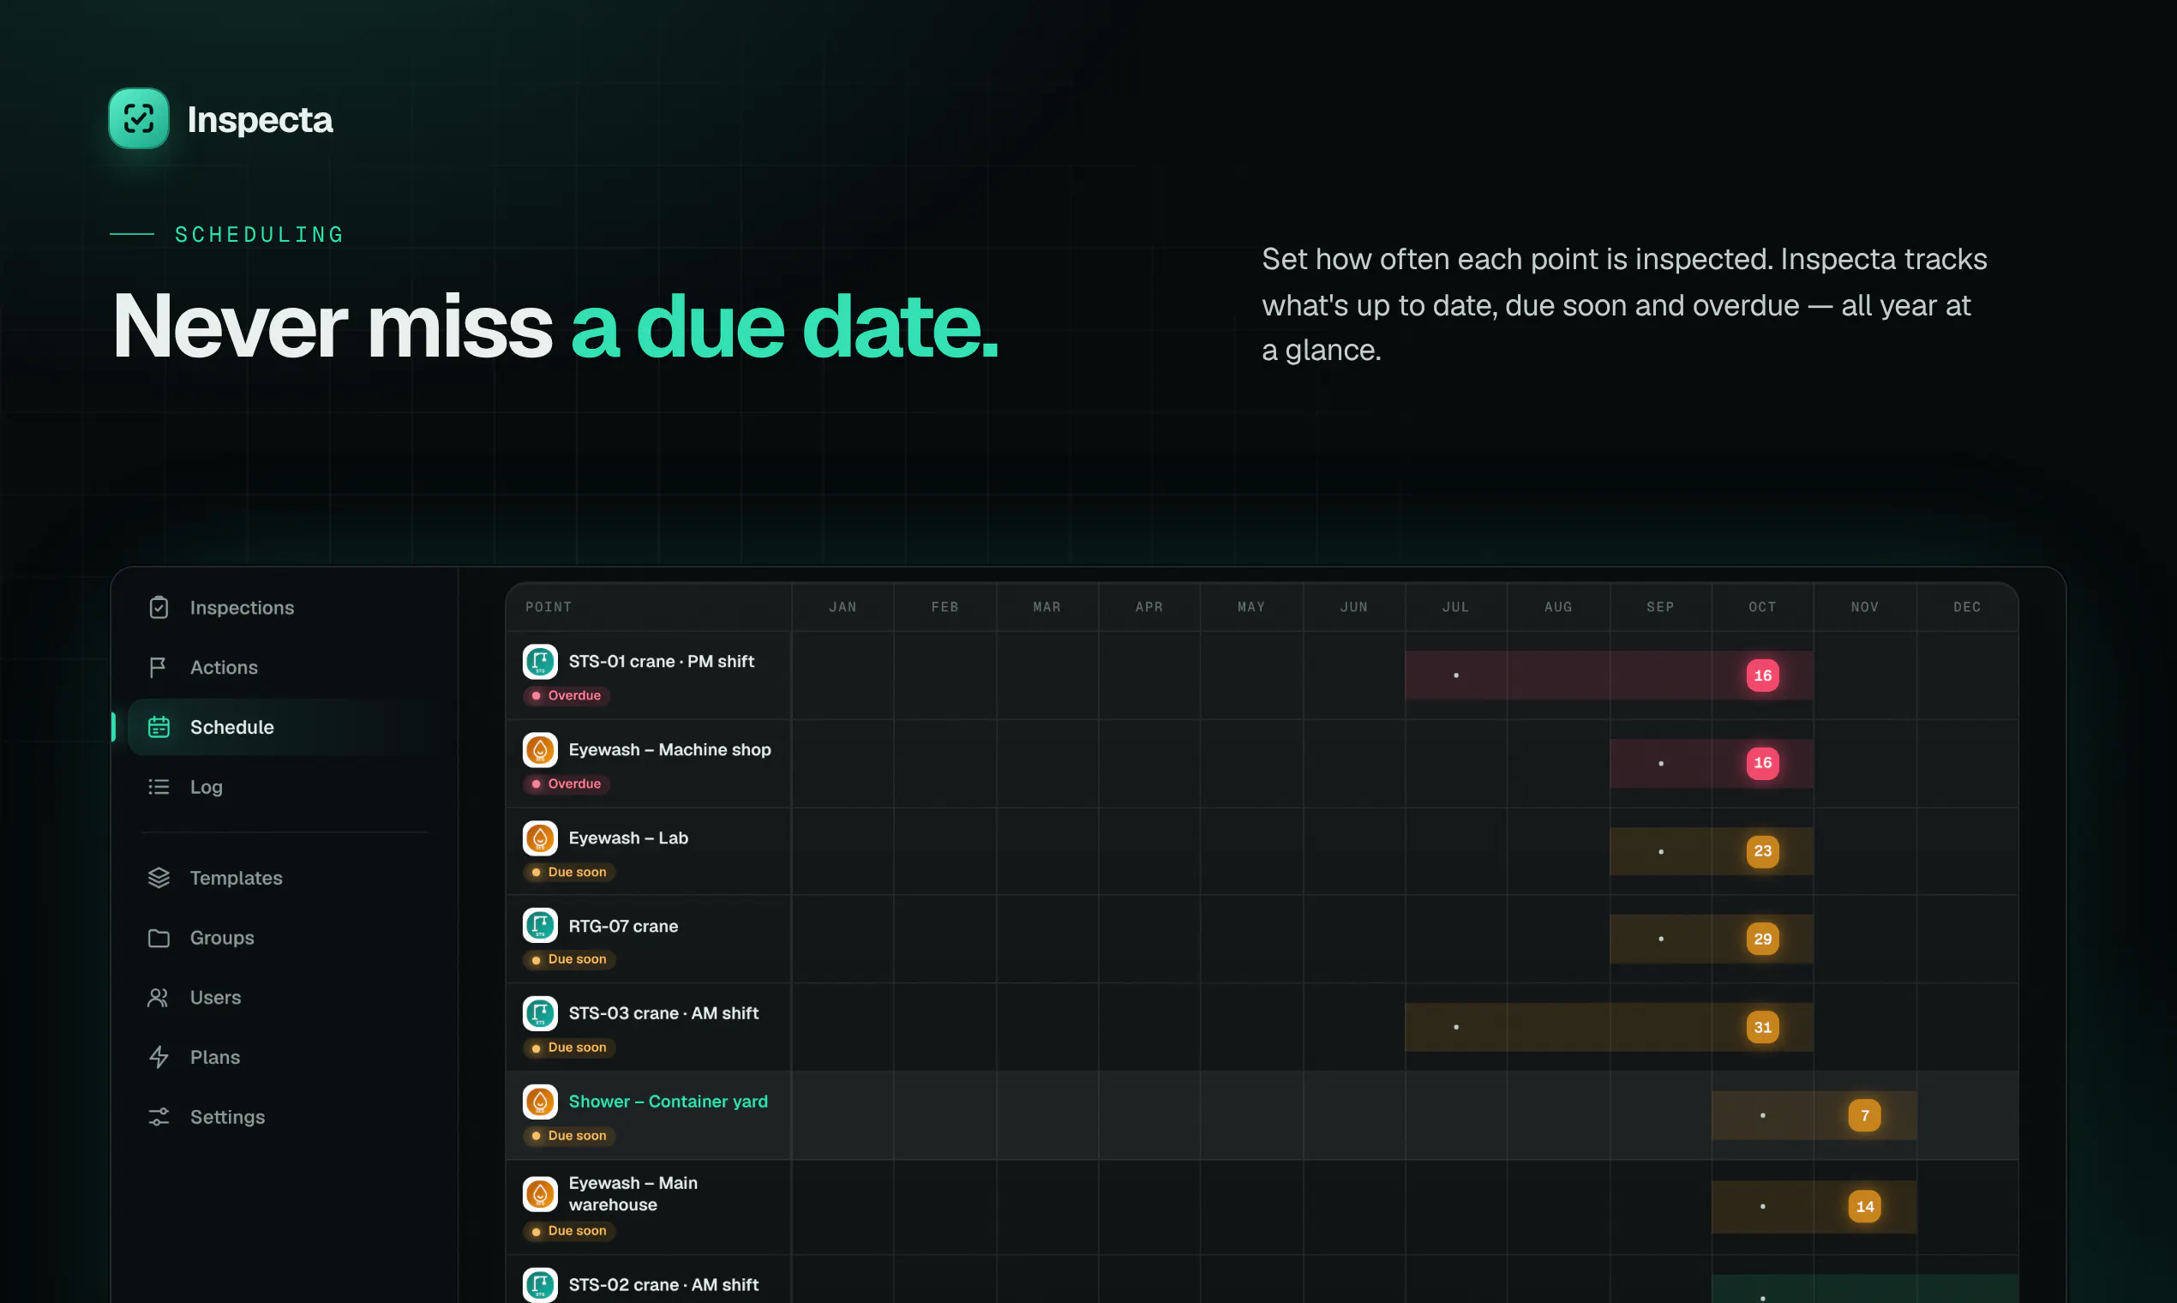Screen dimensions: 2177x1303
Task: Click the JUL column header
Action: [x=1455, y=607]
